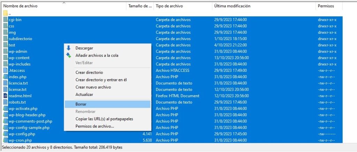This screenshot has width=357, height=152.
Task: Sort by Nombre de archivo column header
Action: [x=64, y=6]
